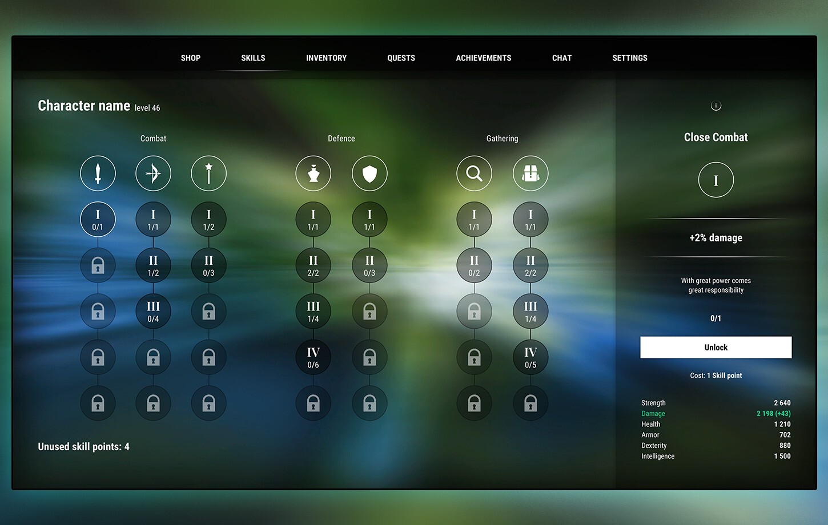Open the potion Defence skill icon
The image size is (828, 525).
313,173
